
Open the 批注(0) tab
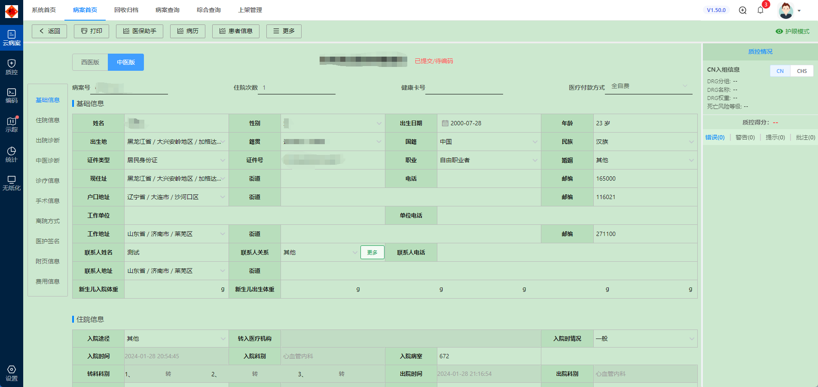806,137
